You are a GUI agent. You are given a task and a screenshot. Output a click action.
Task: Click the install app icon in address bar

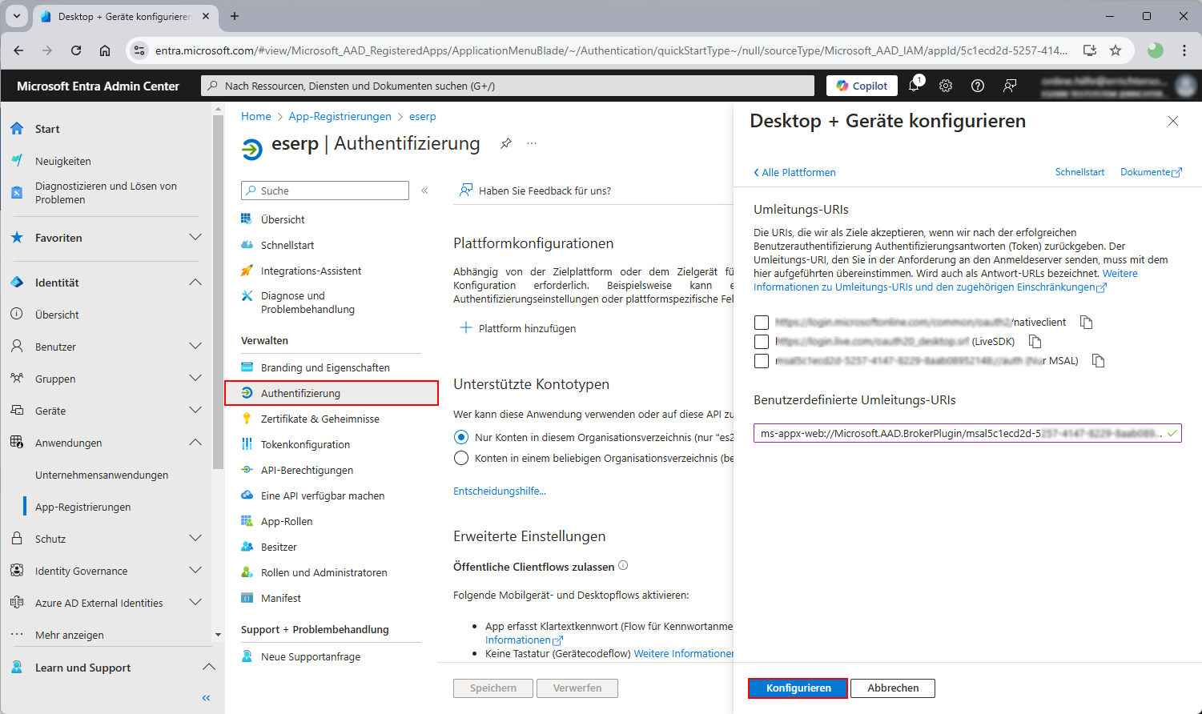coord(1090,50)
